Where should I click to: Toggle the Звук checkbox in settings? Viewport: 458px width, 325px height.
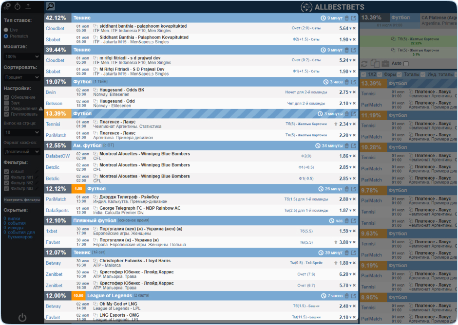click(x=6, y=103)
